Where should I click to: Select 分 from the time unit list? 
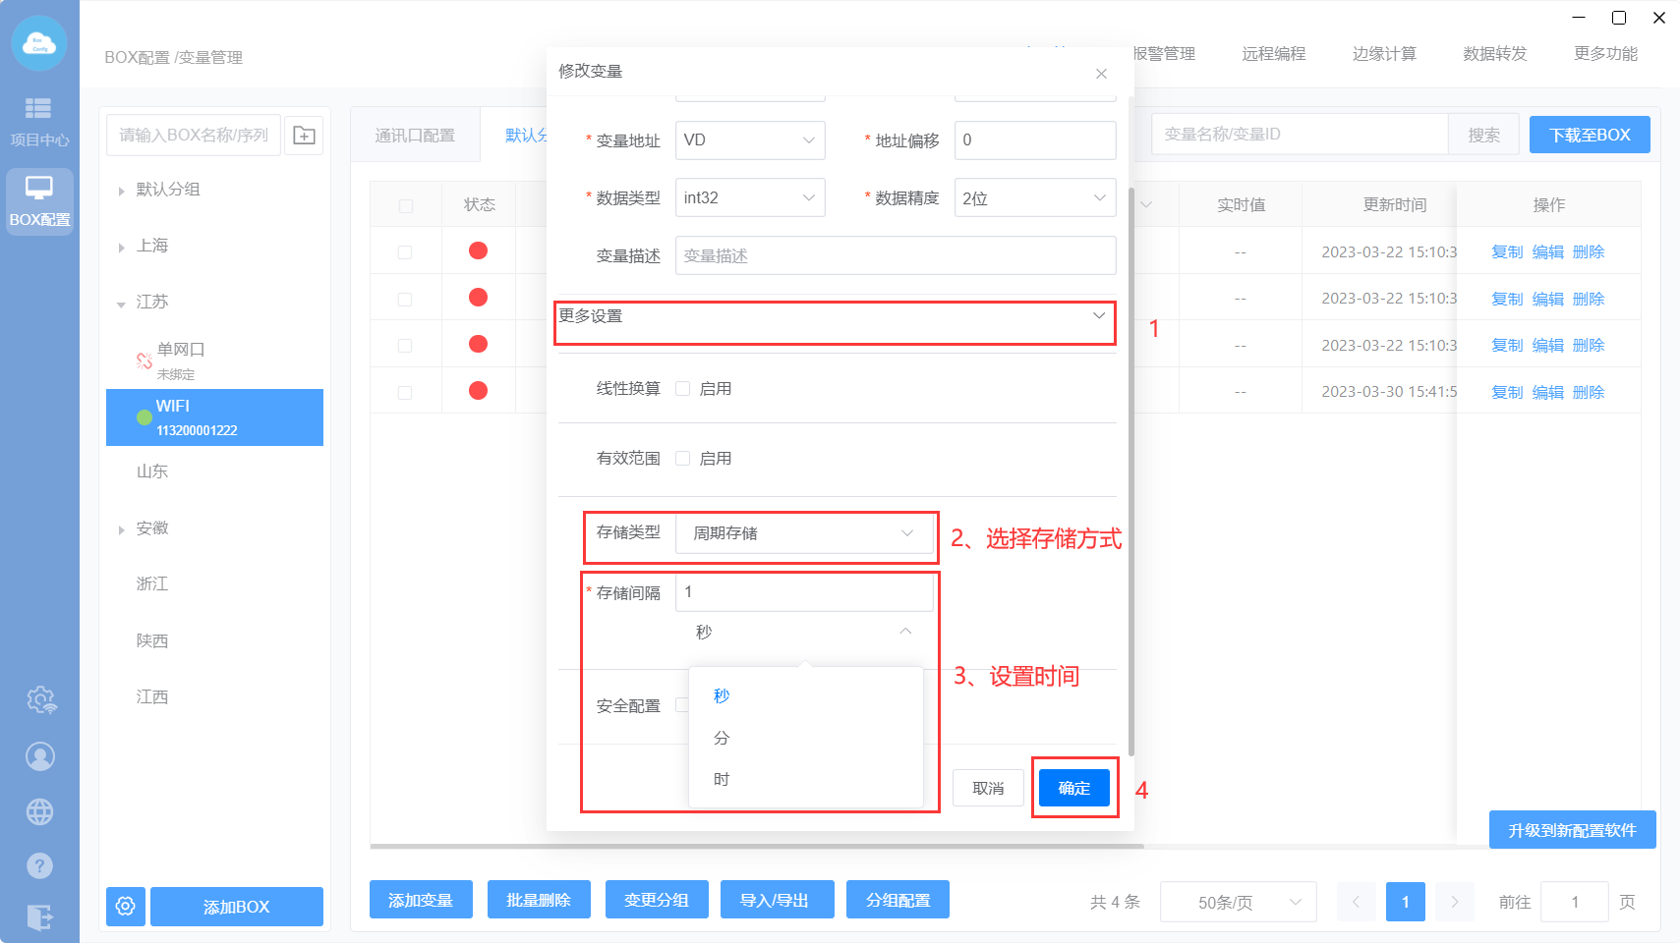[x=722, y=738]
